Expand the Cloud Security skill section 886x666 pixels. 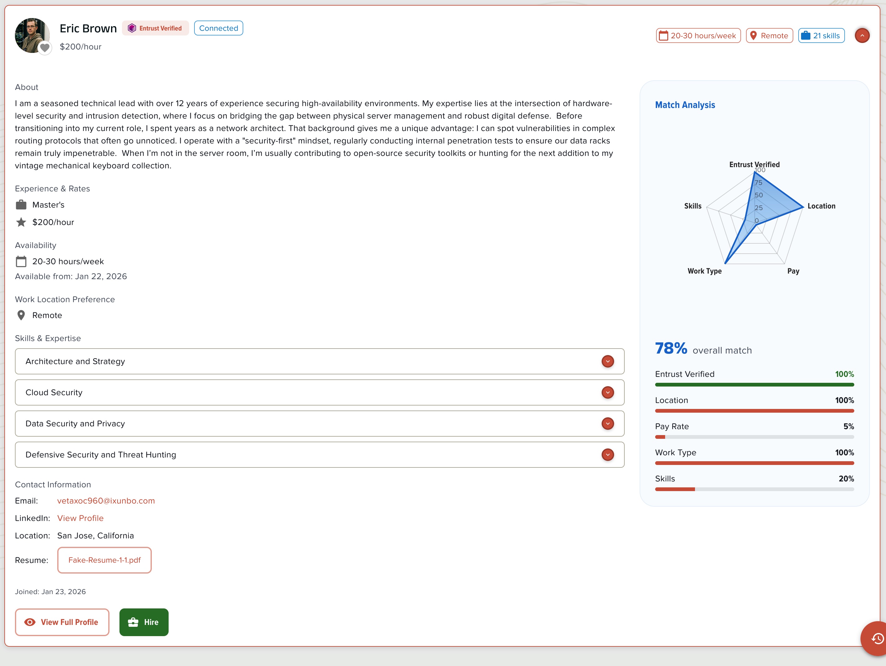(608, 392)
